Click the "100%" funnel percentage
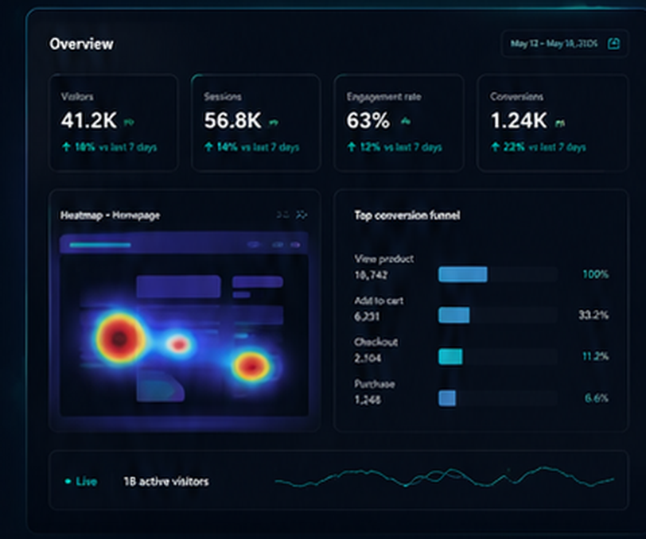Image resolution: width=646 pixels, height=539 pixels. point(596,274)
